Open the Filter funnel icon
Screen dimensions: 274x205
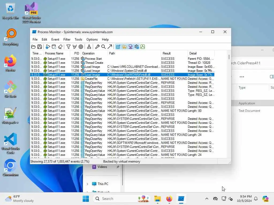point(68,47)
